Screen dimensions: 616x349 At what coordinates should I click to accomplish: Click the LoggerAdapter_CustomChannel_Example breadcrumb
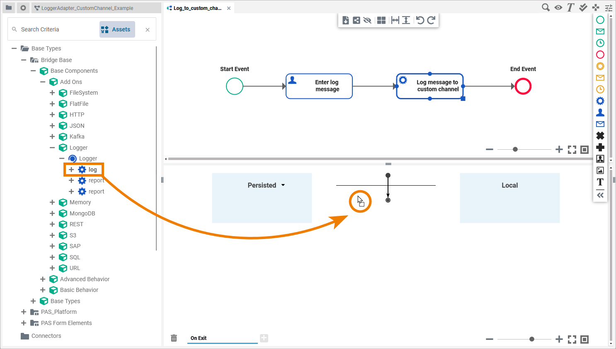pyautogui.click(x=87, y=8)
